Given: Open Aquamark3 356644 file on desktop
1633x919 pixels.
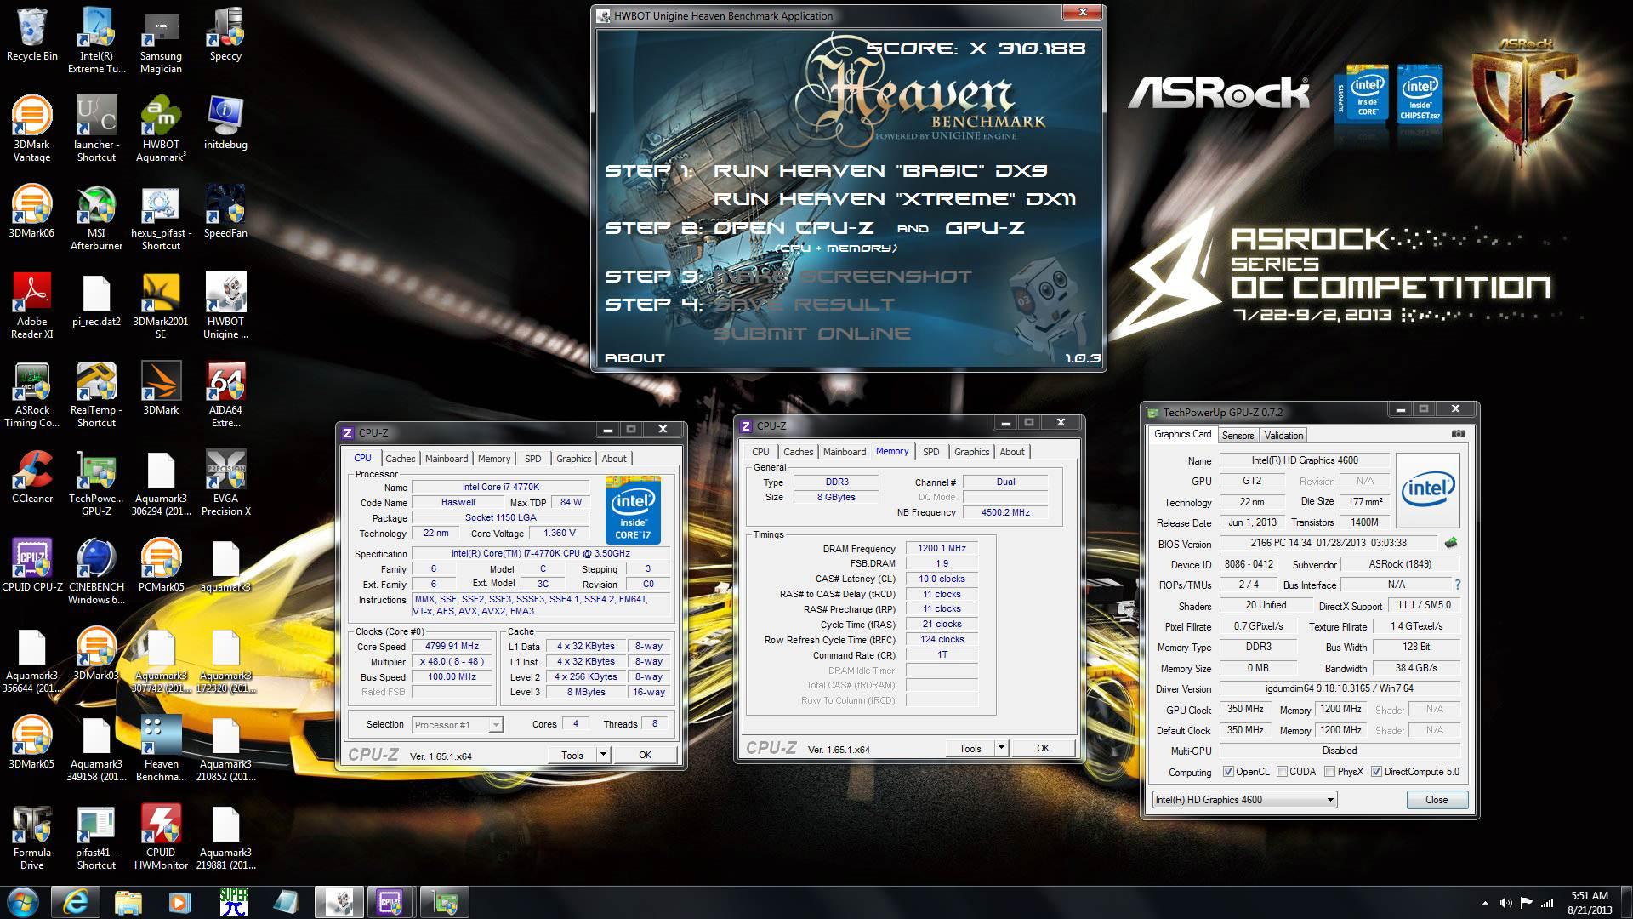Looking at the screenshot, I should click(x=31, y=659).
